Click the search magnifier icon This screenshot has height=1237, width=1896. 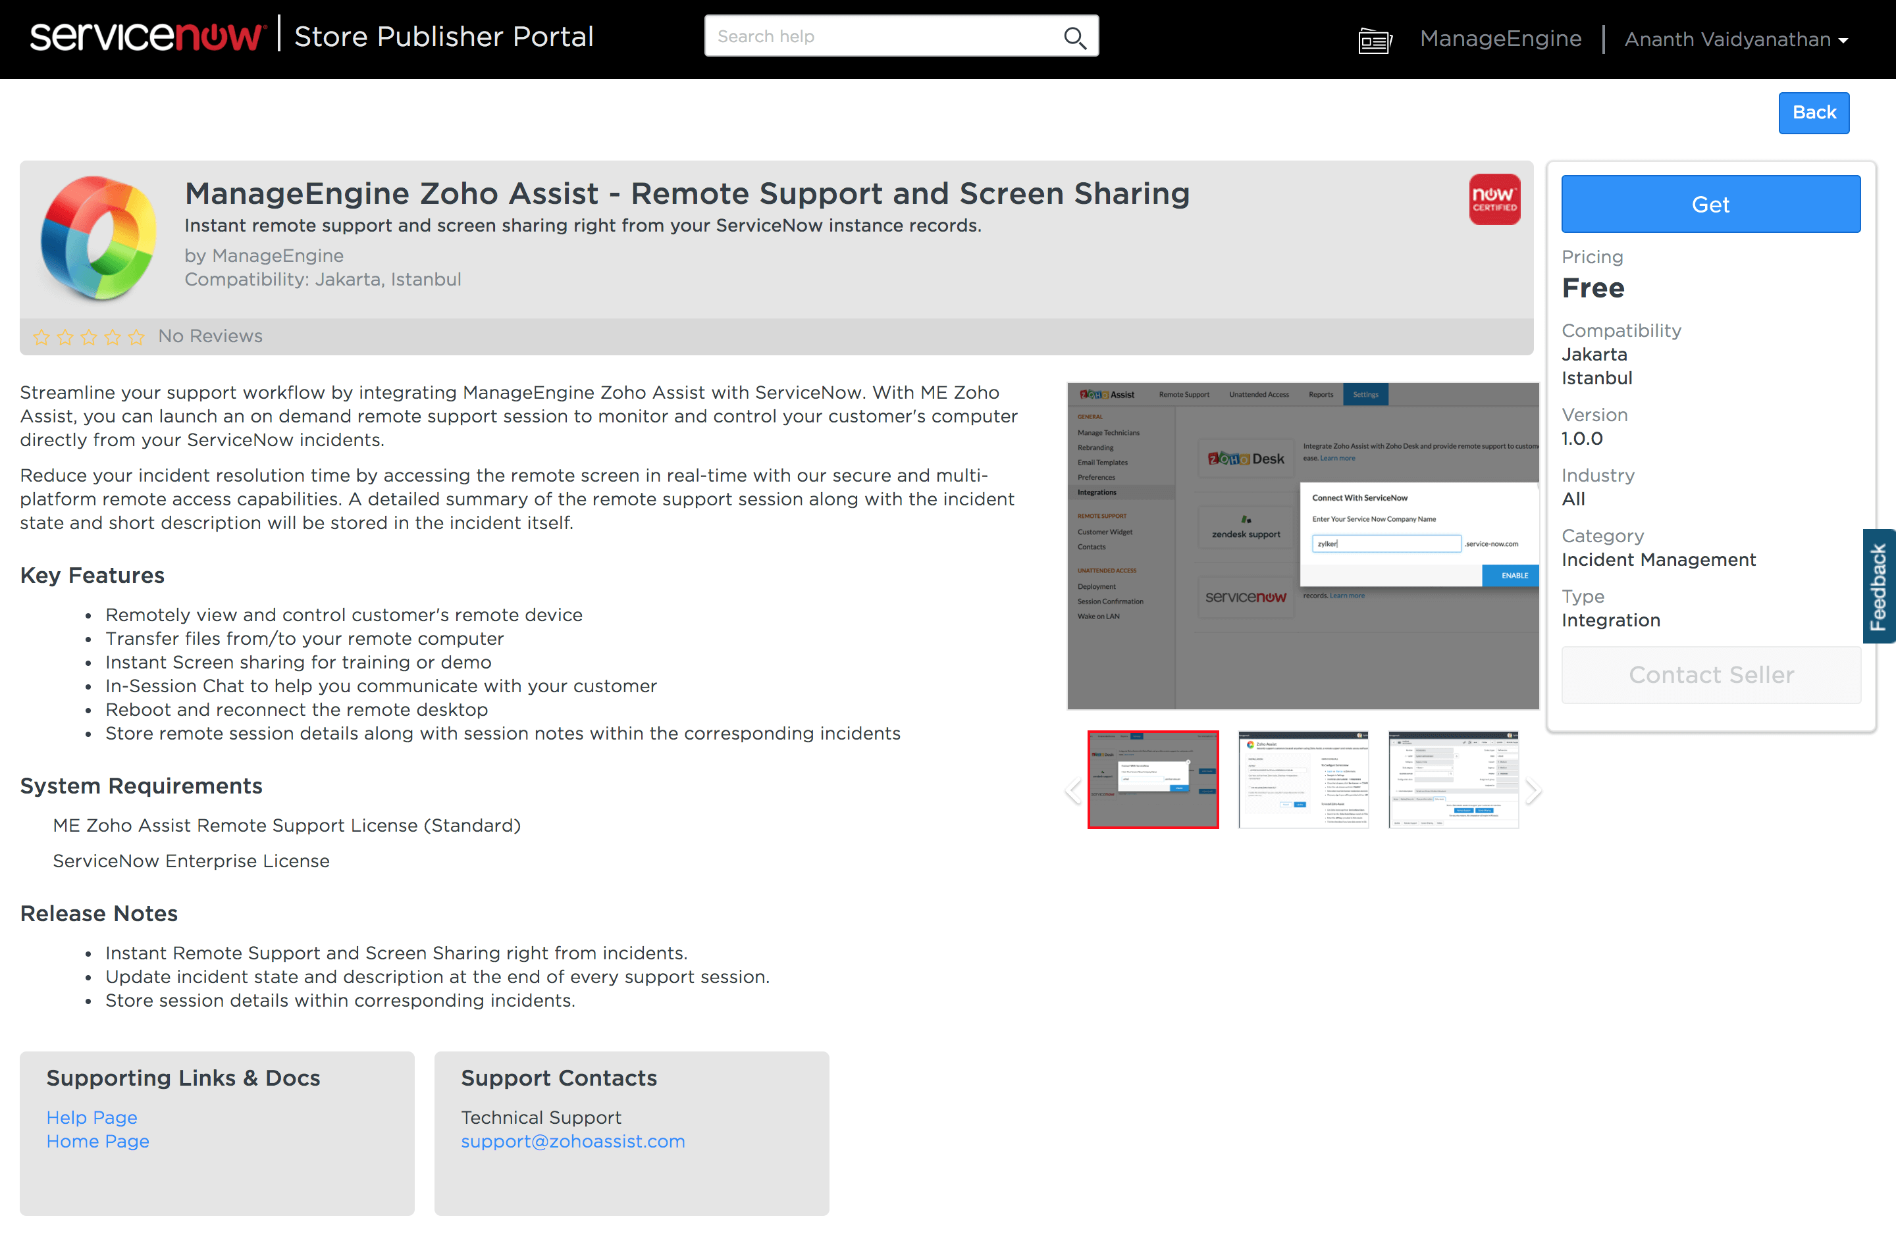pos(1074,38)
